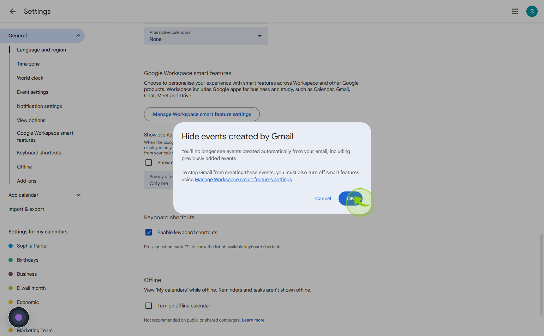Screen dimensions: 544x336
Task: Open Manage Workspace smart features settings link
Action: click(x=243, y=179)
